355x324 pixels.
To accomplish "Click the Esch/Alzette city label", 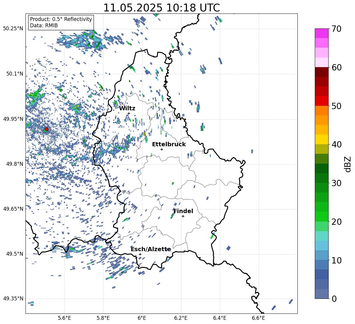I will pyautogui.click(x=151, y=249).
